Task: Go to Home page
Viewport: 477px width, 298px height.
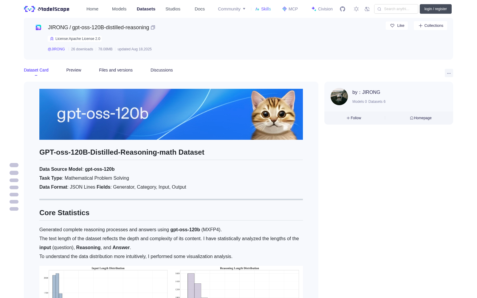Action: [x=92, y=9]
